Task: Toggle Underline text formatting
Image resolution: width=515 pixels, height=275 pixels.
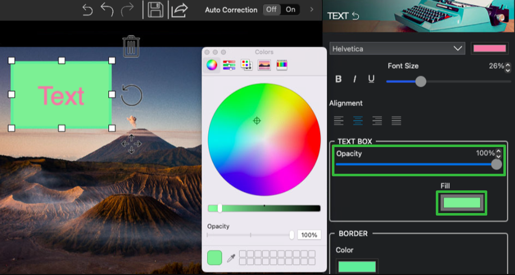Action: coord(371,79)
